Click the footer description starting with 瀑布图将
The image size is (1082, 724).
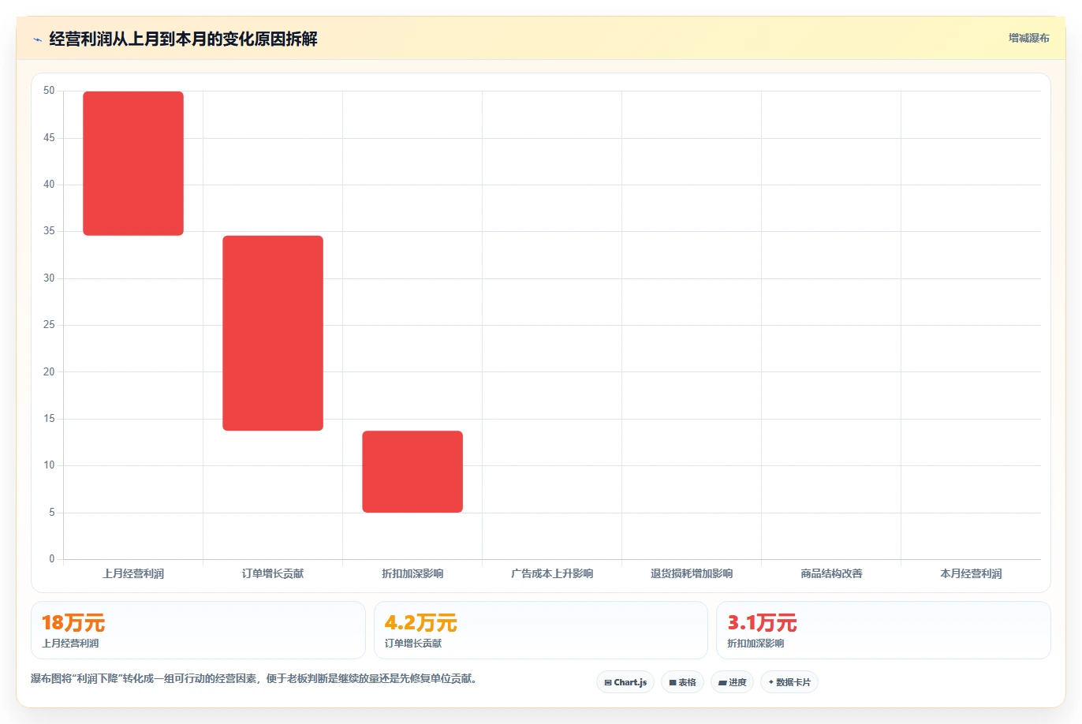[254, 679]
